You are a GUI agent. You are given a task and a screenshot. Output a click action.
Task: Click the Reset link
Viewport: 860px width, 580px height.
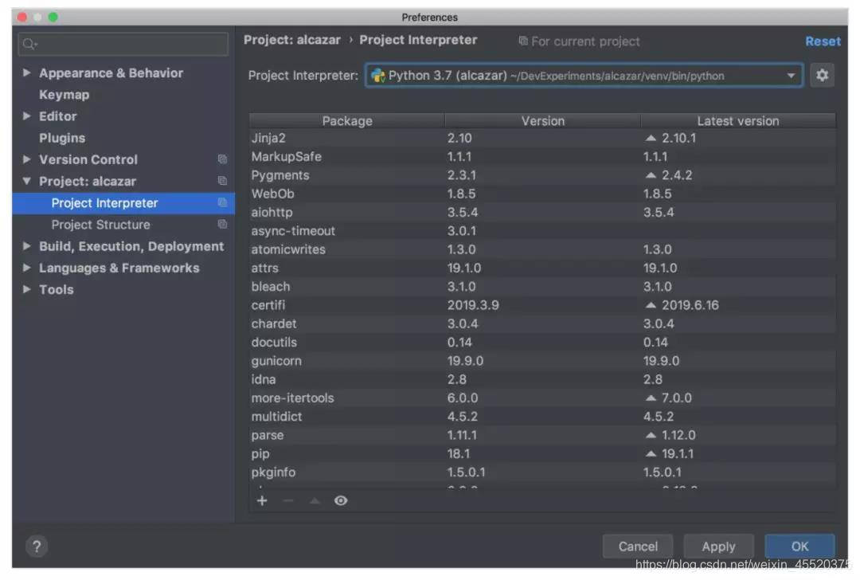(x=823, y=41)
